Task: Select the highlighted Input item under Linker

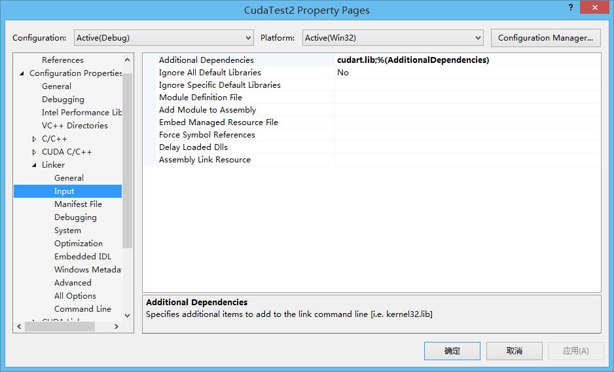Action: (67, 191)
